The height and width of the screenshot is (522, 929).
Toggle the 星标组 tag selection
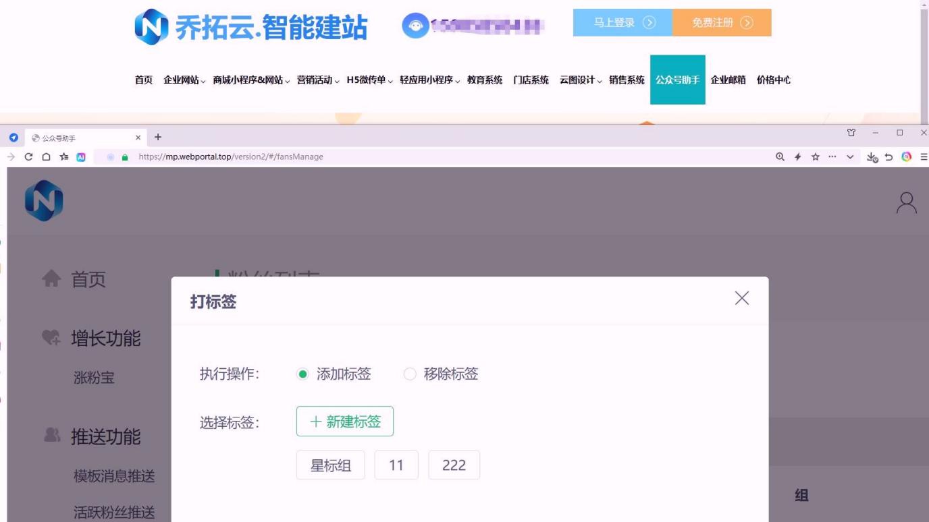point(330,465)
